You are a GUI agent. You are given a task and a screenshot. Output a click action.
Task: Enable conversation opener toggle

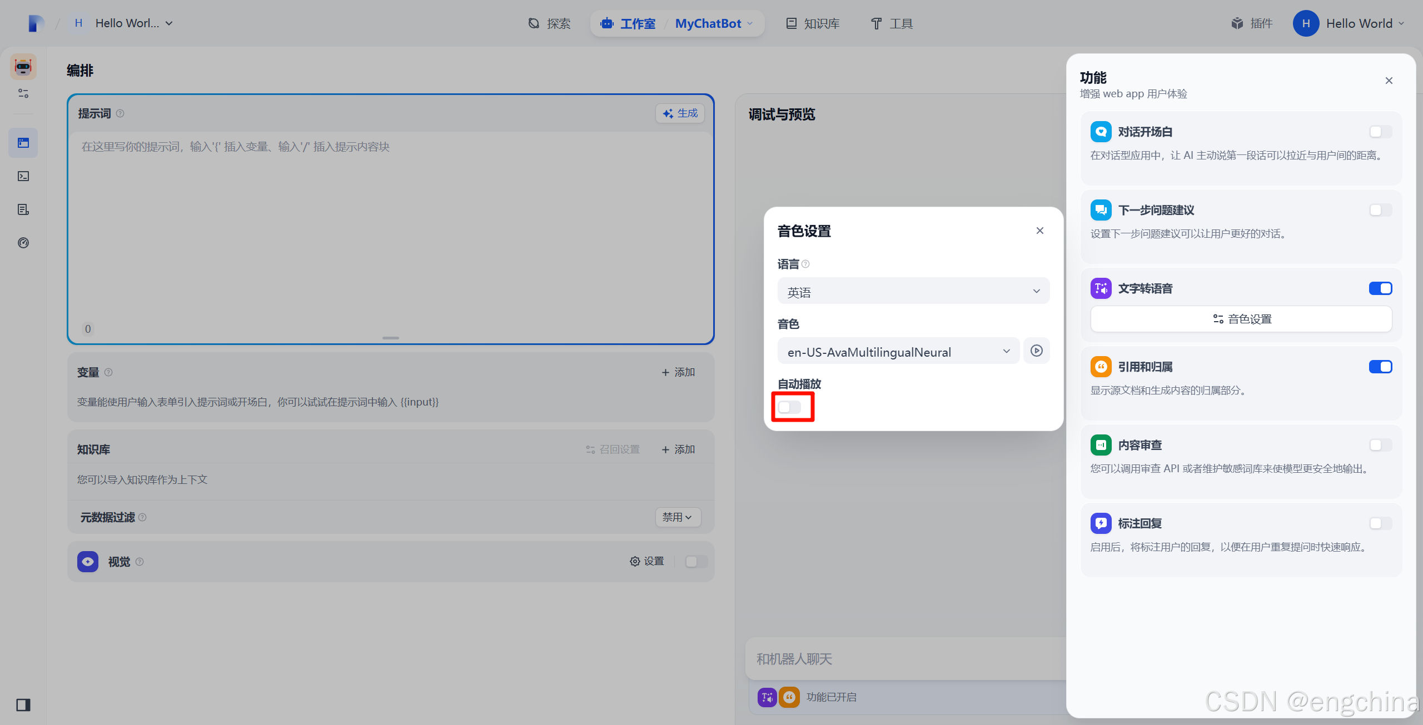[1380, 132]
